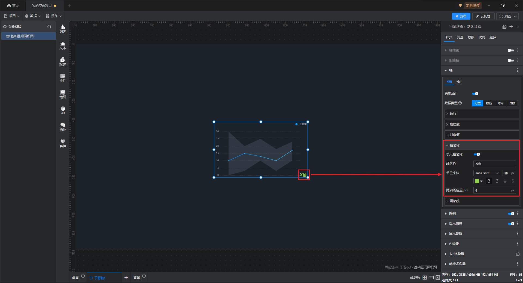Toggle the 缩略轴 switch
This screenshot has height=283, width=523.
click(511, 60)
